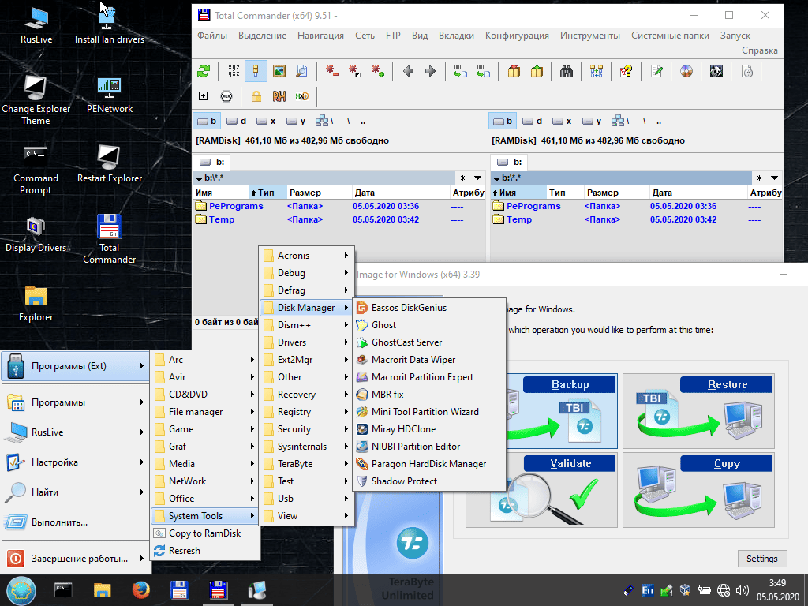Viewport: 808px width, 606px height.
Task: Open PENetwork desktop icon
Action: pos(109,95)
